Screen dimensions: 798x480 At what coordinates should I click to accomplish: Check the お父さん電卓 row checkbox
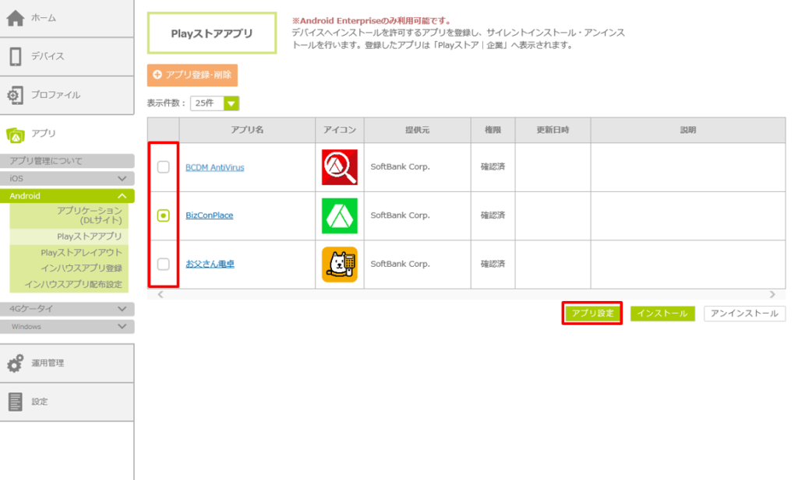tap(164, 264)
